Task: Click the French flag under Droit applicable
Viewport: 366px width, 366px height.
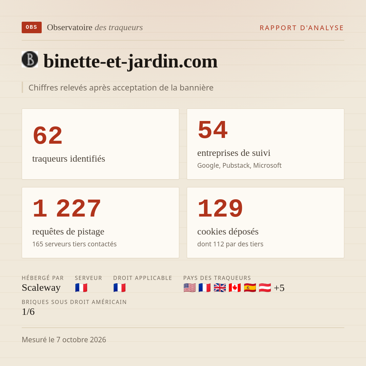Action: click(x=120, y=288)
